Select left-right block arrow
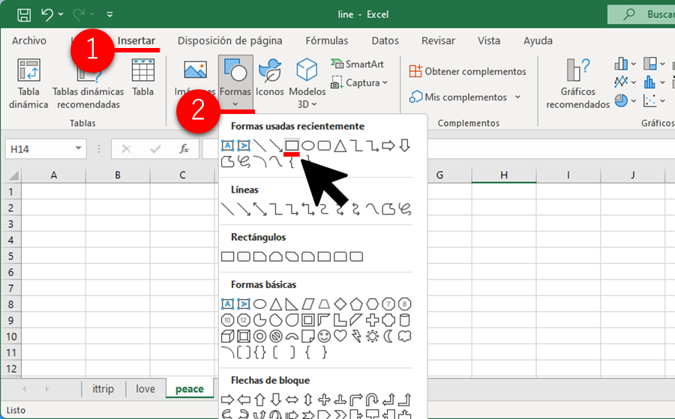The image size is (675, 419). coord(292,400)
